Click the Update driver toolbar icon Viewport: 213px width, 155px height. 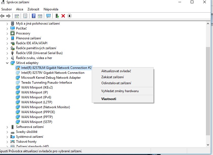click(57, 16)
